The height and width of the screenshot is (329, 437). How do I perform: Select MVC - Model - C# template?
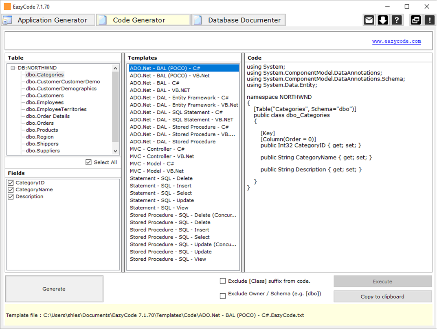pyautogui.click(x=184, y=164)
